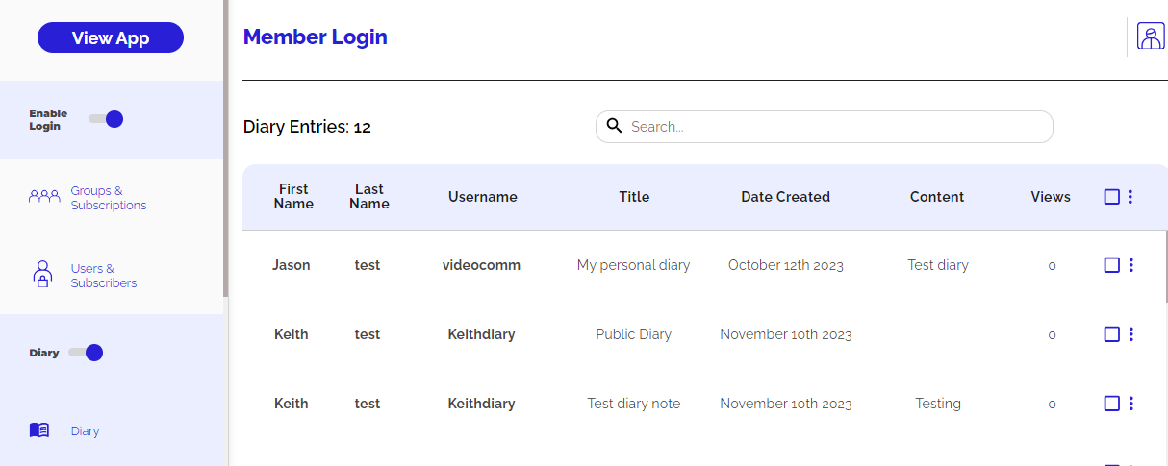
Task: Open three-dot menu for My personal diary row
Action: point(1130,265)
